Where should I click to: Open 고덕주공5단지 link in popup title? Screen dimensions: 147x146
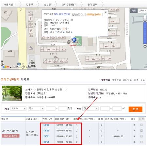[x=62, y=14]
